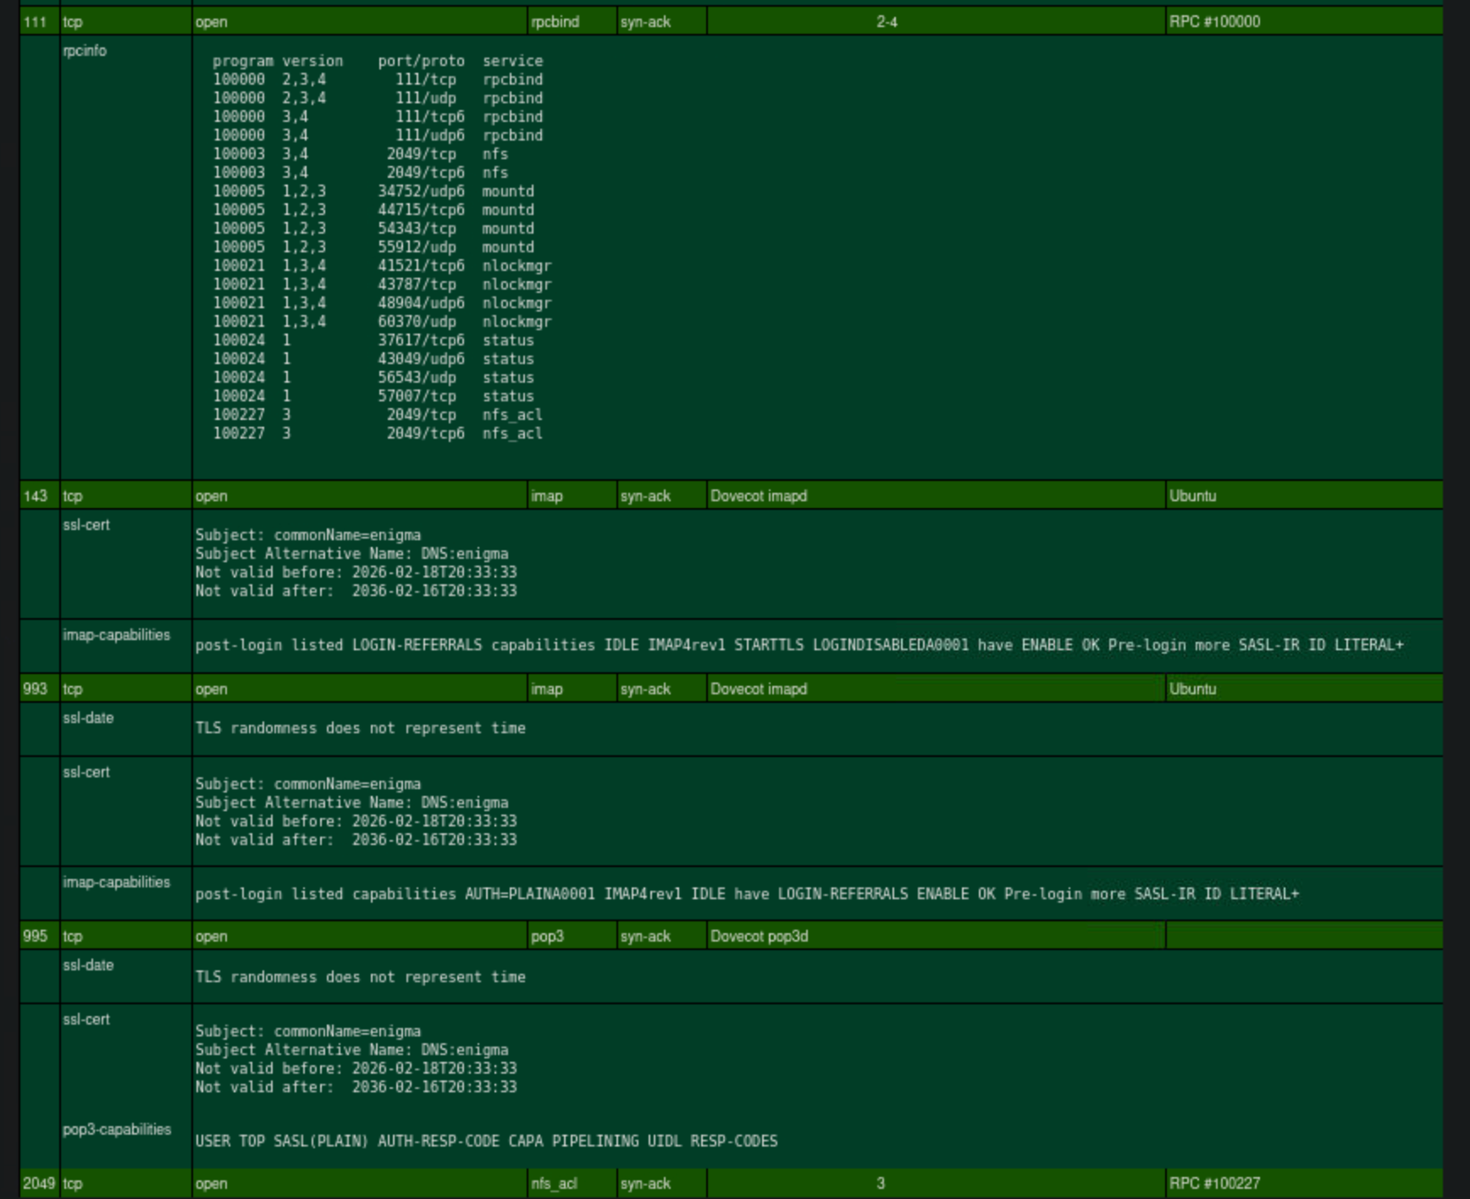The image size is (1470, 1199).
Task: Click the ssl-cert label under port 143
Action: (86, 525)
